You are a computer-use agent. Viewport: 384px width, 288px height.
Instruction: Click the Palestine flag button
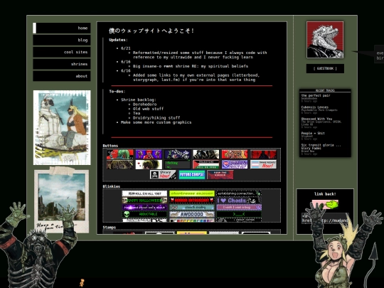(206, 164)
